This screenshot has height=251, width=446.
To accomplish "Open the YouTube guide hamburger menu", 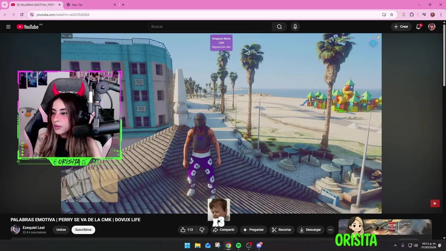I will tap(8, 27).
